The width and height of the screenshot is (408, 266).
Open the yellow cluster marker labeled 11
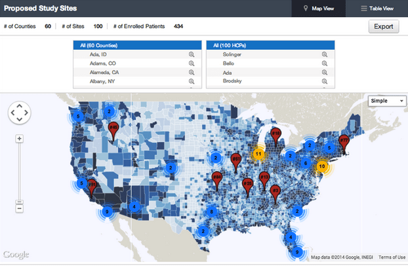click(x=259, y=153)
